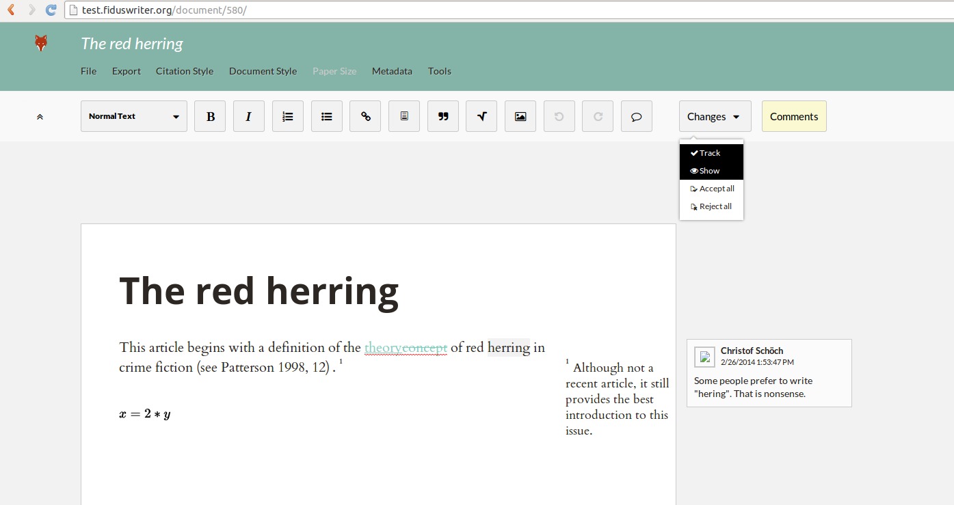Redo the last change

pos(598,116)
